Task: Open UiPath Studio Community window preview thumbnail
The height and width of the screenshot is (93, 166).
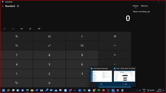Action: tap(101, 76)
